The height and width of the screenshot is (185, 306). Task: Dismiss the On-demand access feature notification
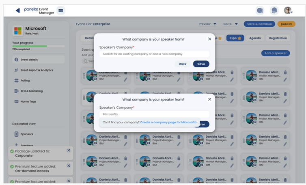[69, 166]
